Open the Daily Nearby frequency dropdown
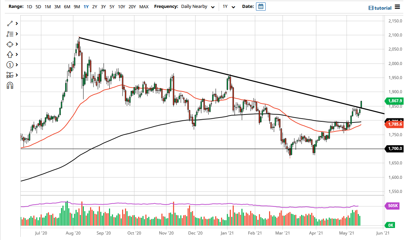Image resolution: width=405 pixels, height=240 pixels. [x=198, y=7]
